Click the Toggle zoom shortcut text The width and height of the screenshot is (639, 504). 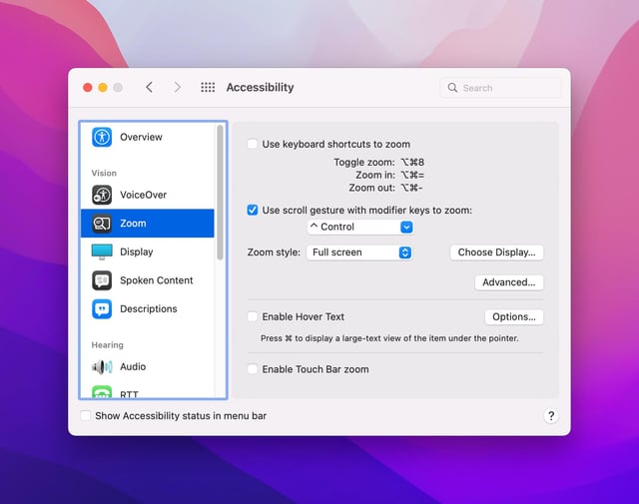coord(379,162)
